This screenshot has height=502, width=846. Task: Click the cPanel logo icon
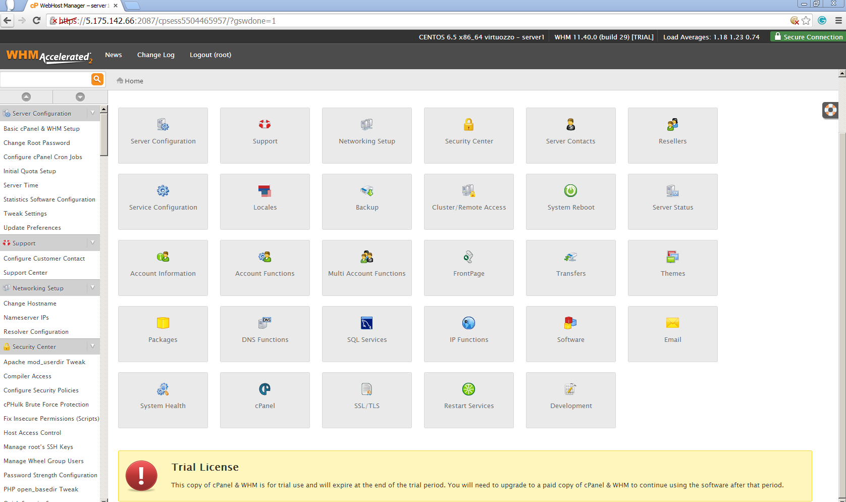click(x=265, y=389)
